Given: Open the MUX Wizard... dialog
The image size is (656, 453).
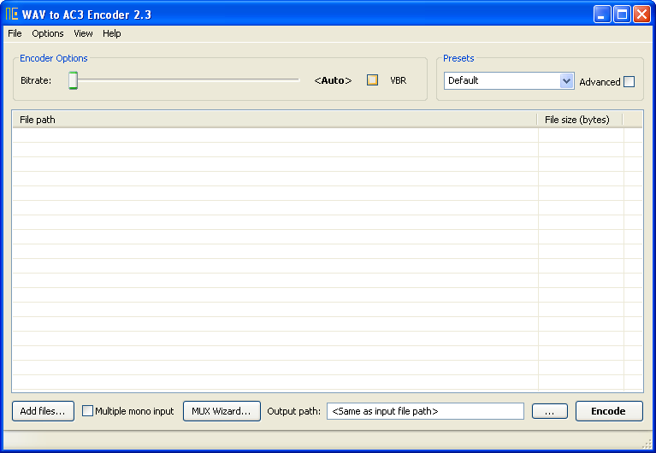Looking at the screenshot, I should point(222,411).
